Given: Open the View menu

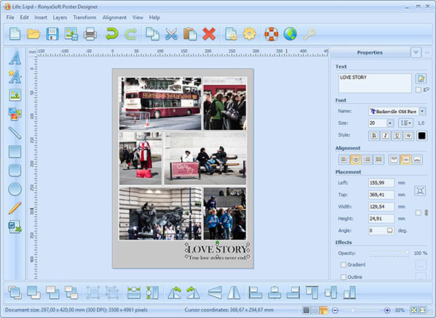Looking at the screenshot, I should (x=138, y=17).
